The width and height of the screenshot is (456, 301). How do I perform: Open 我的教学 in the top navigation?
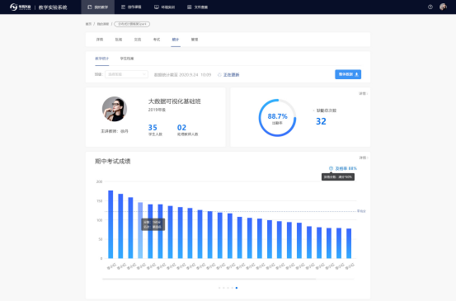pos(97,7)
